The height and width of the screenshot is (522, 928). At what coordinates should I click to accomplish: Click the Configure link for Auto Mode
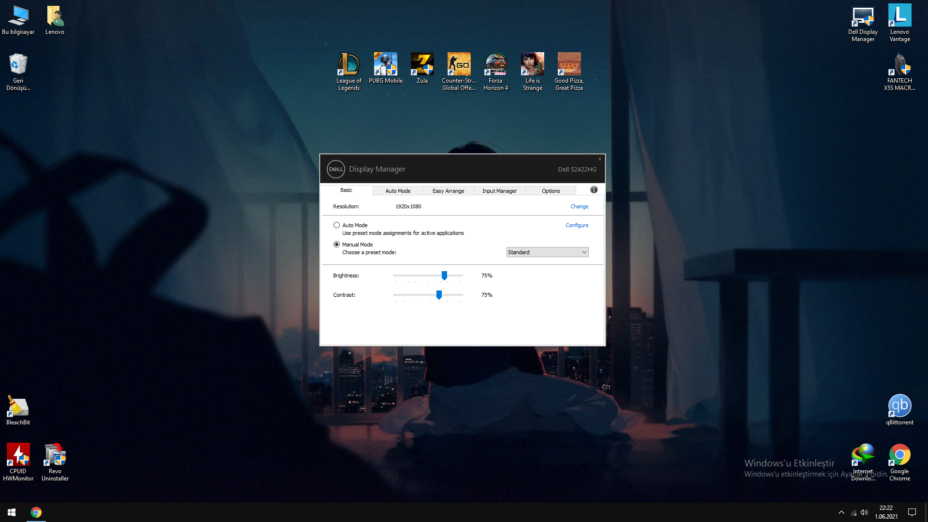pyautogui.click(x=577, y=225)
